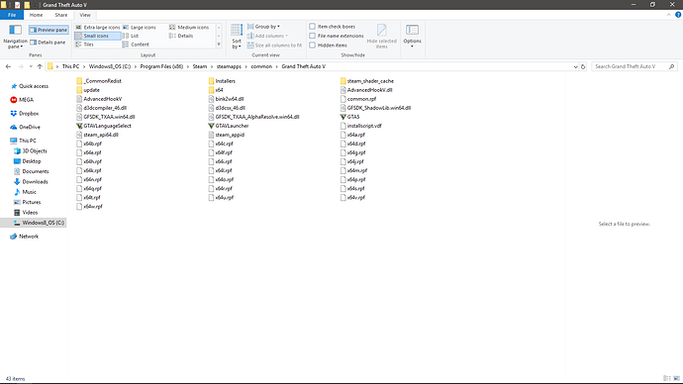Screen dimensions: 683x384
Task: Select Medium icons layout
Action: point(189,27)
